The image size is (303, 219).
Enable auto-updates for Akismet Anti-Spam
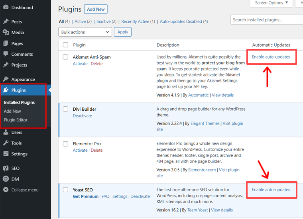click(x=271, y=57)
